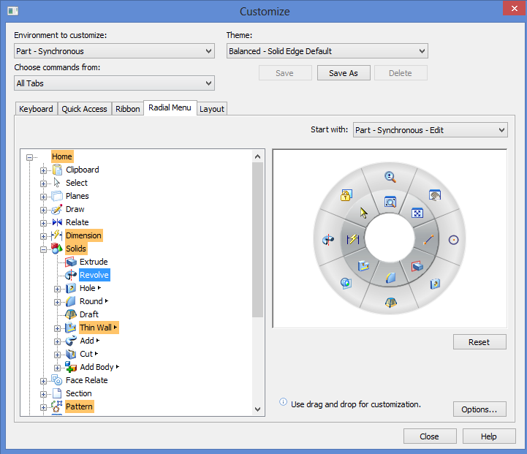Click the Extrude icon in the inner ring
The width and height of the screenshot is (527, 454).
pos(417,266)
